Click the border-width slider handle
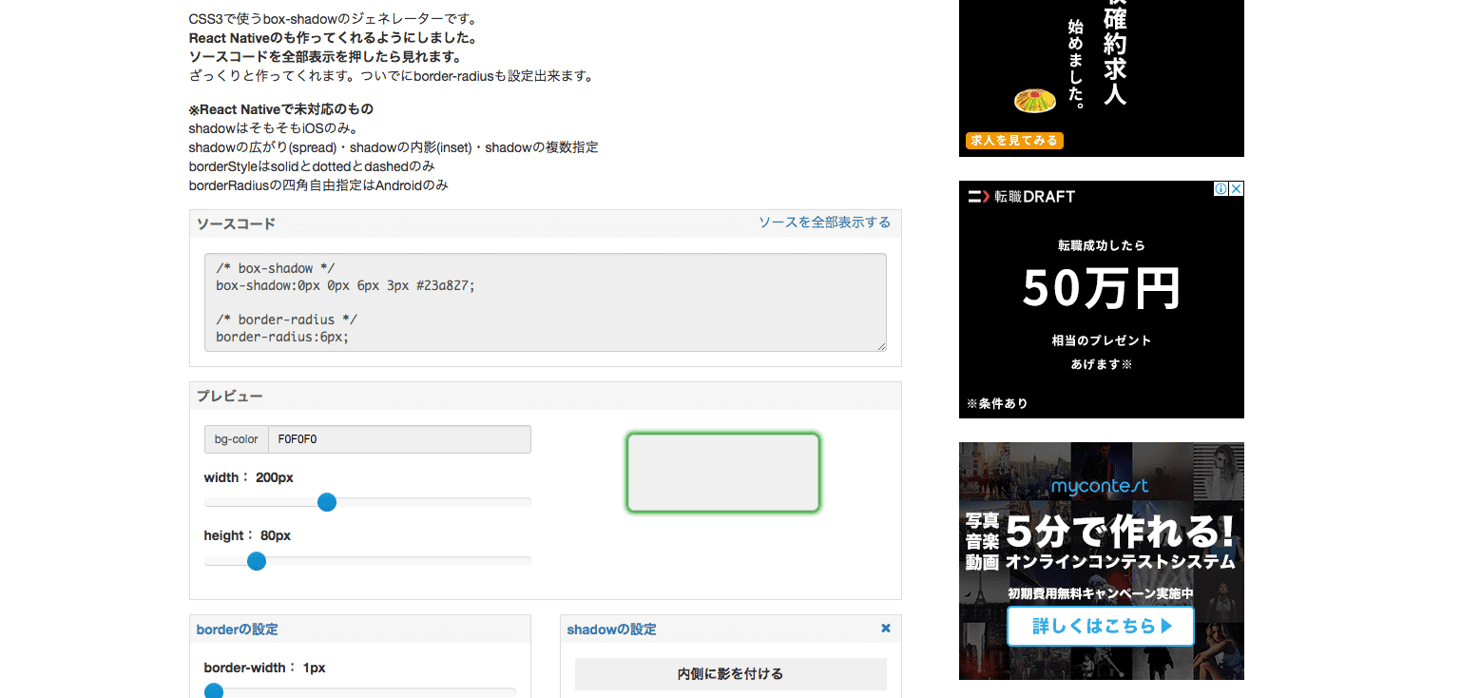1461x698 pixels. pos(214,690)
